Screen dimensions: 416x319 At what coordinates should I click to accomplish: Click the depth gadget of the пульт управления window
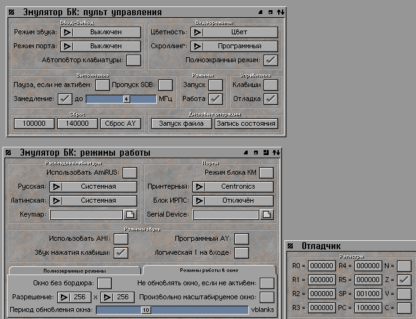pyautogui.click(x=281, y=12)
